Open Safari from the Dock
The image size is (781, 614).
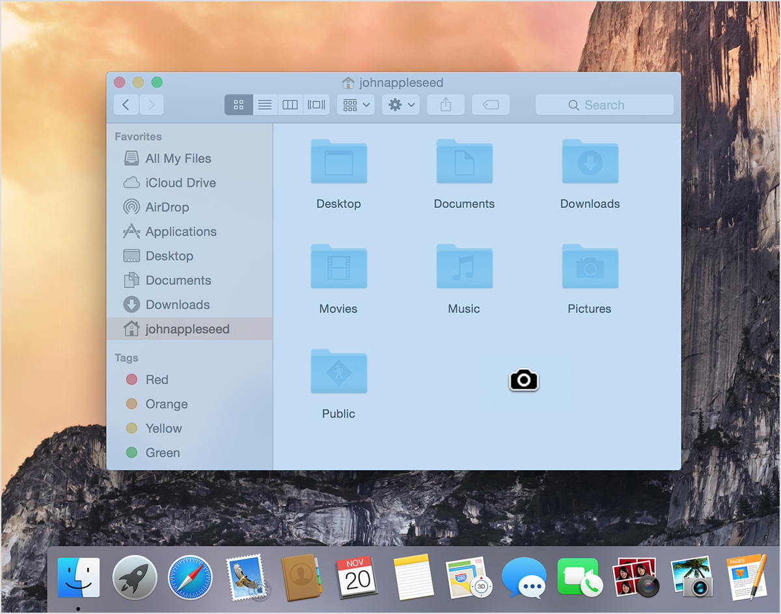click(x=189, y=578)
